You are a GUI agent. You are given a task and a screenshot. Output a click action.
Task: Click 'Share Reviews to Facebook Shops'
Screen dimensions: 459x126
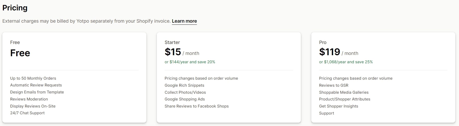197,106
